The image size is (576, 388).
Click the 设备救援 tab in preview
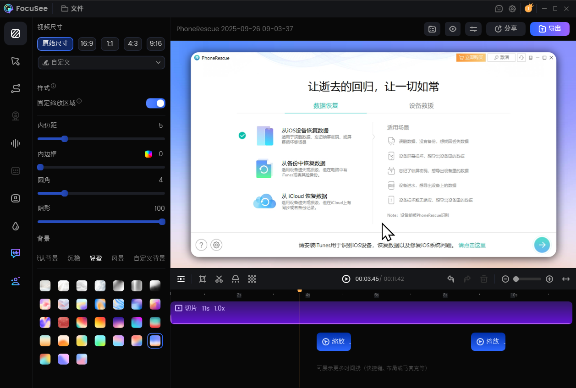(x=422, y=105)
